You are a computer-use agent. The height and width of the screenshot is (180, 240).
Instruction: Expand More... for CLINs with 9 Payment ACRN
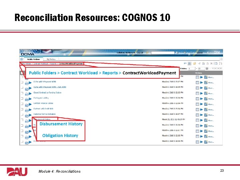pyautogui.click(x=211, y=83)
